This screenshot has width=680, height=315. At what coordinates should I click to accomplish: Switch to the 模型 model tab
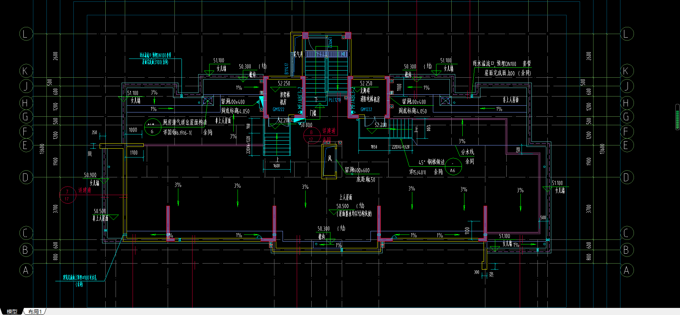12,311
